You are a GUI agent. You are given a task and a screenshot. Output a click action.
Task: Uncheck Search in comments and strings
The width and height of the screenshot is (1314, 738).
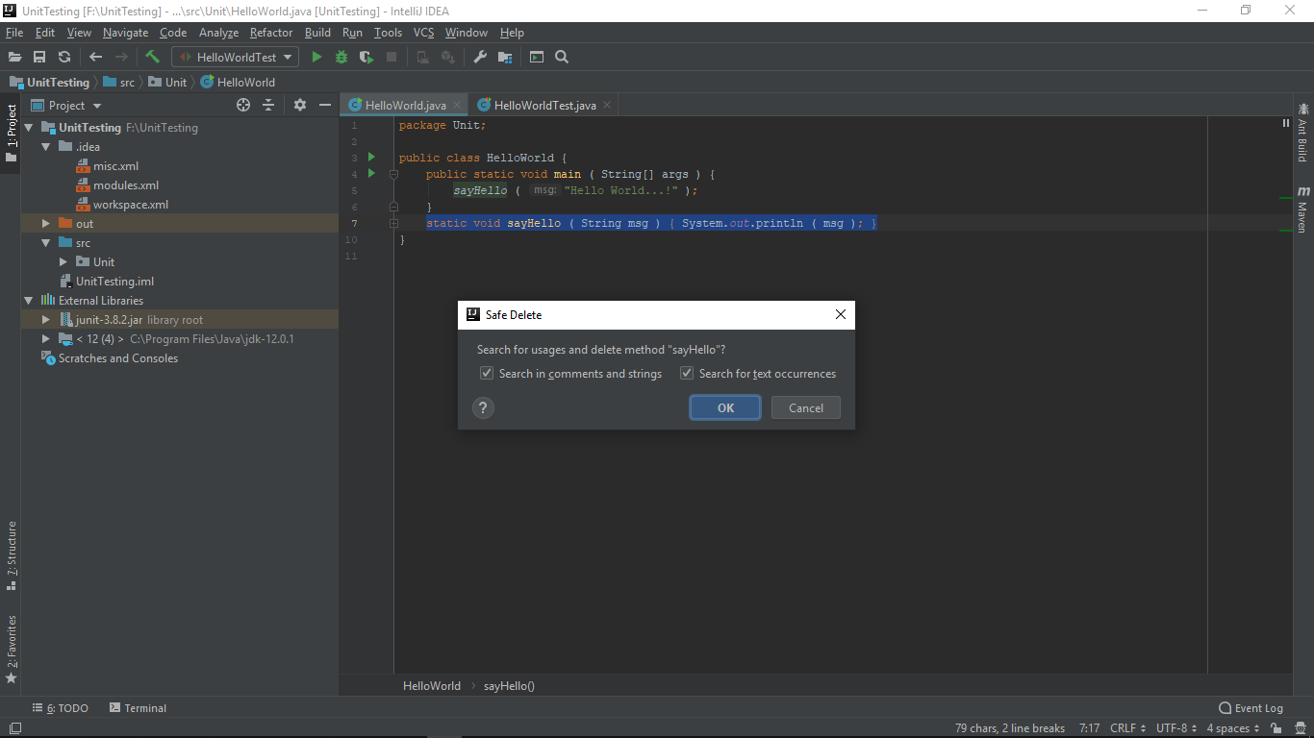click(487, 374)
